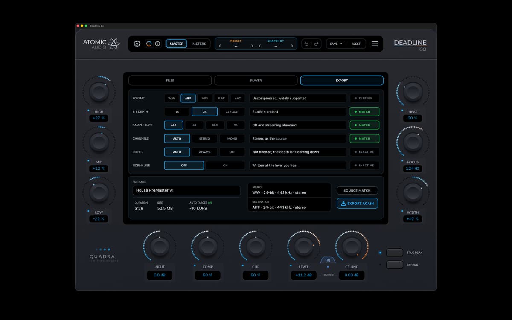Click the color circle icon in the top bar
The height and width of the screenshot is (320, 512).
[x=149, y=44]
